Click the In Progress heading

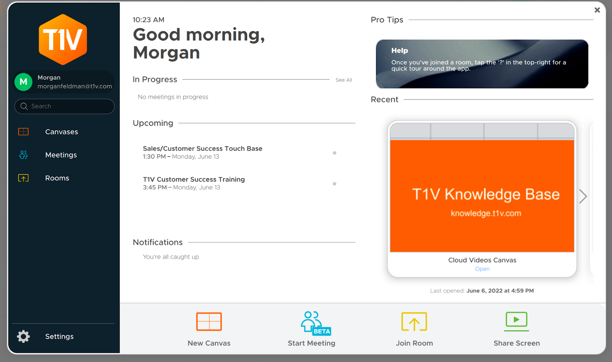pyautogui.click(x=155, y=80)
